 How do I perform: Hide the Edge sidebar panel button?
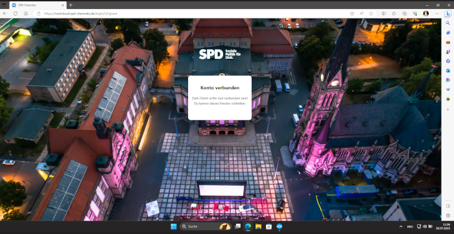(x=448, y=206)
